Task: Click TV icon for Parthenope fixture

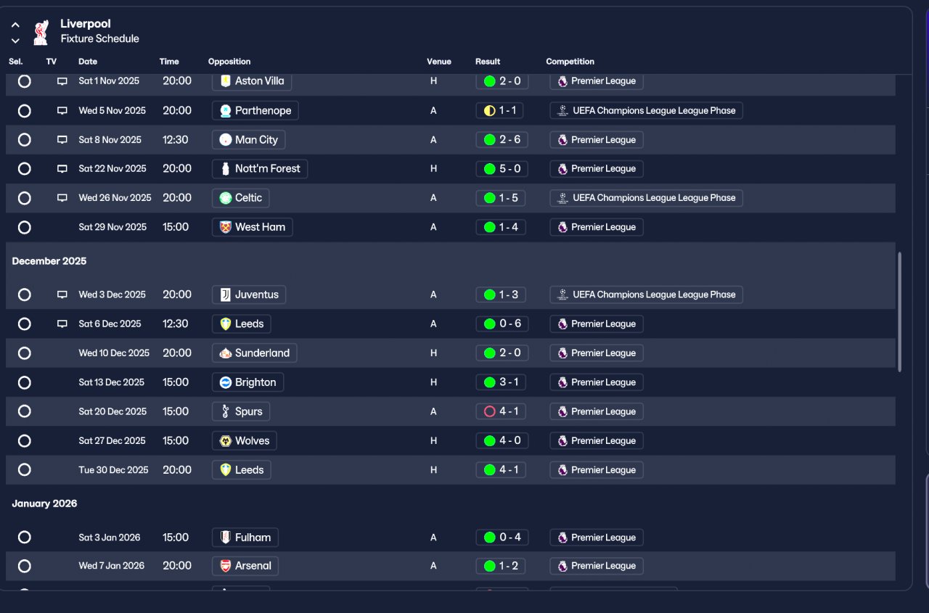Action: 62,111
